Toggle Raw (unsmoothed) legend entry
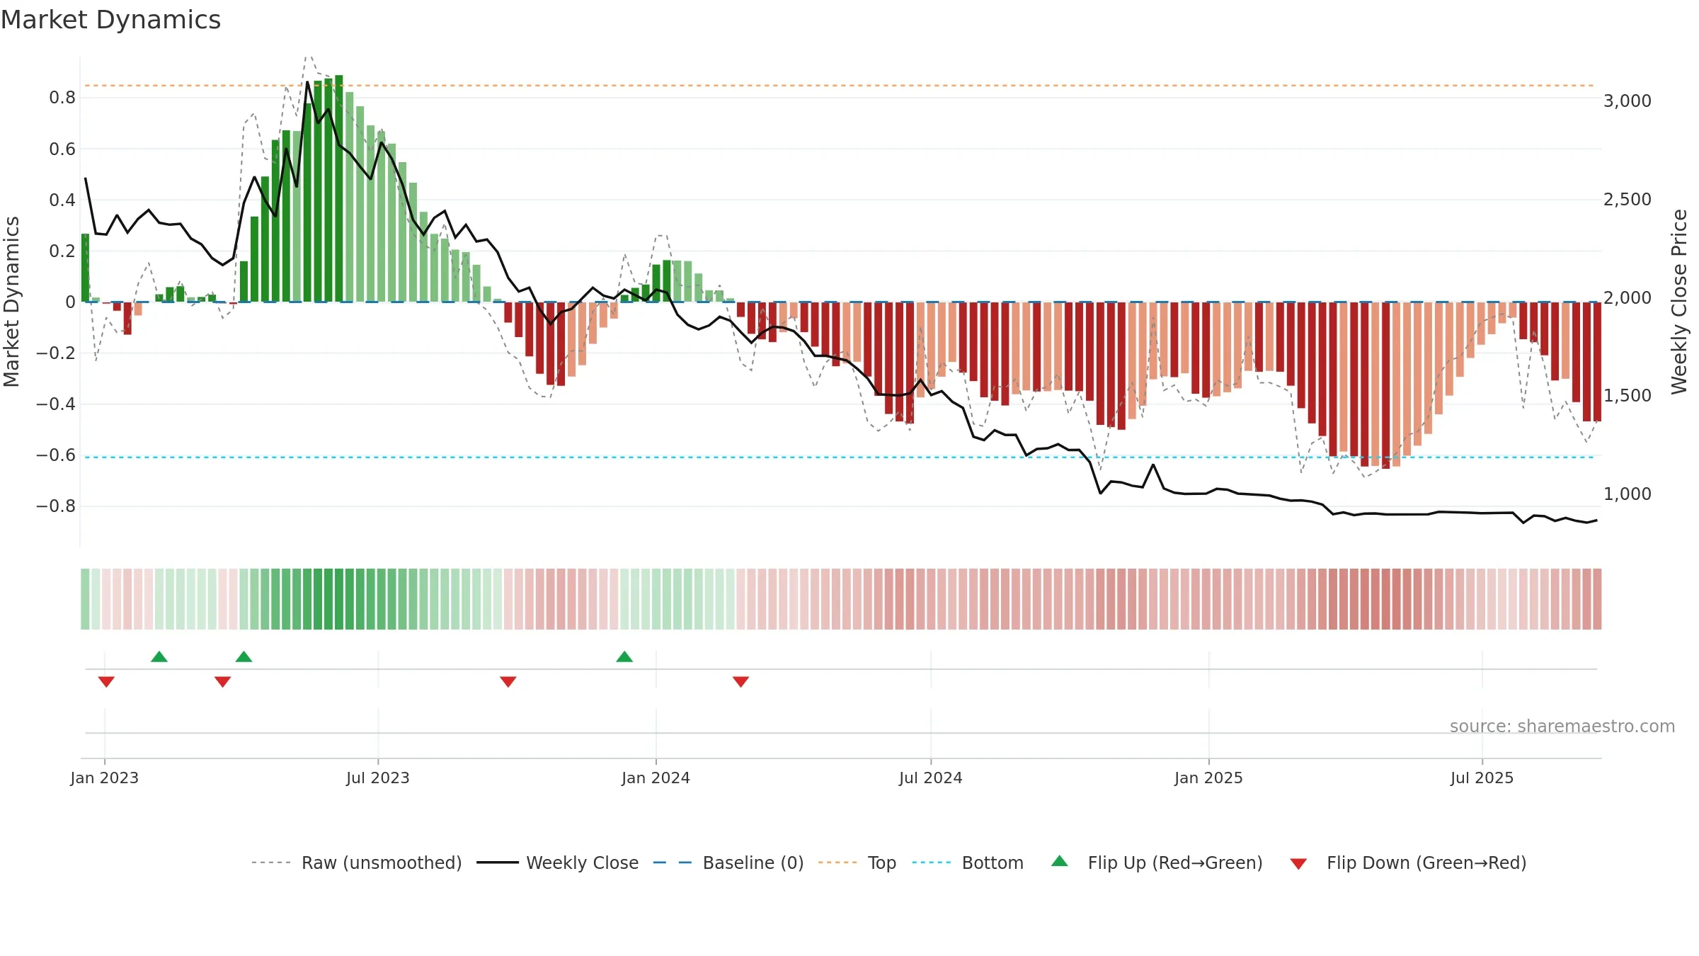This screenshot has height=956, width=1699. (x=357, y=863)
